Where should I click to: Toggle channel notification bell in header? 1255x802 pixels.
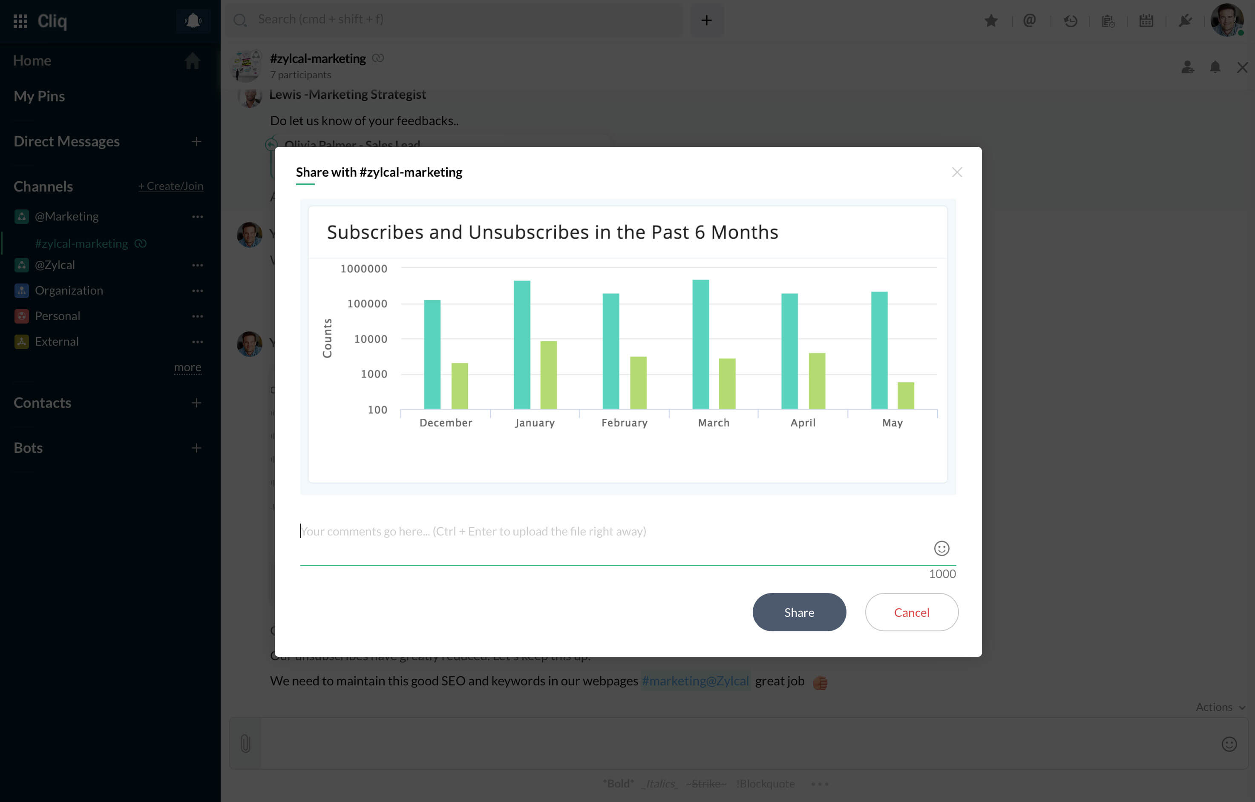pos(1215,67)
